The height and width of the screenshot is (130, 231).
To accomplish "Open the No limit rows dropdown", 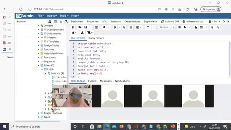I will click(x=167, y=27).
